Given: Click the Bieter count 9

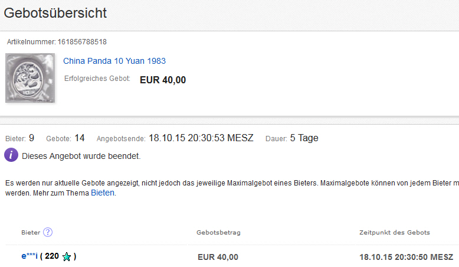Looking at the screenshot, I should (31, 138).
